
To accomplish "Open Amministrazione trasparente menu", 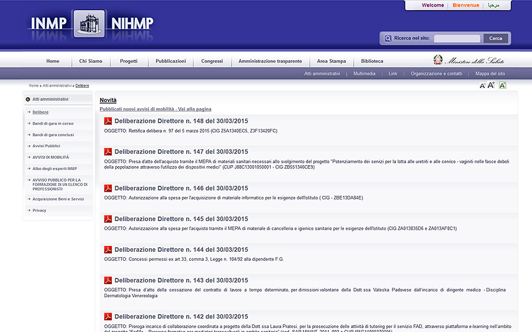I will point(270,61).
